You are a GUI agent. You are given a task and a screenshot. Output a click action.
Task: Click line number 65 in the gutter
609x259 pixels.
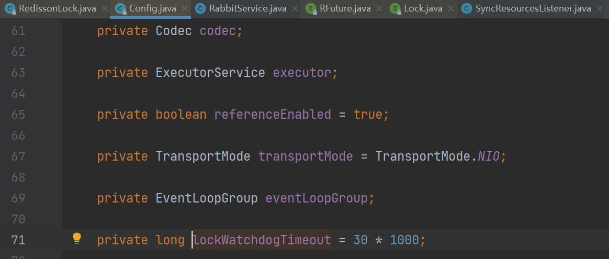[18, 114]
